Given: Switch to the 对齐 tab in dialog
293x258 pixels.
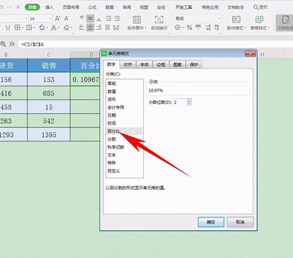Looking at the screenshot, I should (x=128, y=64).
